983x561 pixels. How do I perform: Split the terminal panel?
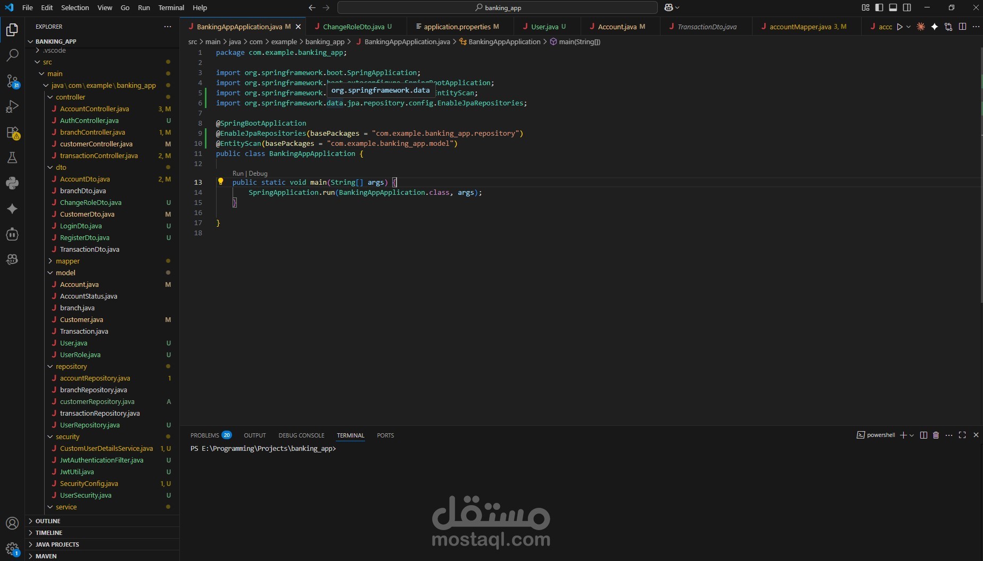coord(923,435)
